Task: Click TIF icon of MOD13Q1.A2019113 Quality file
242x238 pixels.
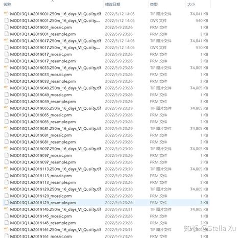Action: point(6,169)
